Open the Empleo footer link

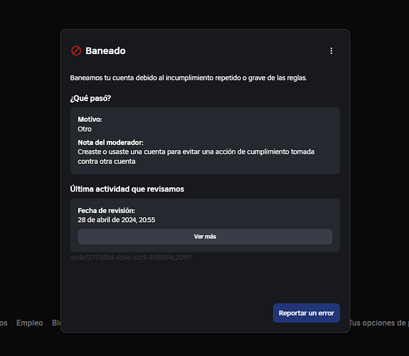click(30, 323)
